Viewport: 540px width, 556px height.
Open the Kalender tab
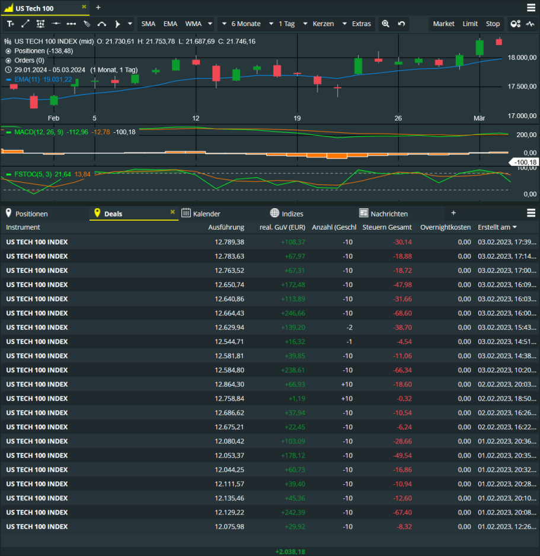coord(206,214)
